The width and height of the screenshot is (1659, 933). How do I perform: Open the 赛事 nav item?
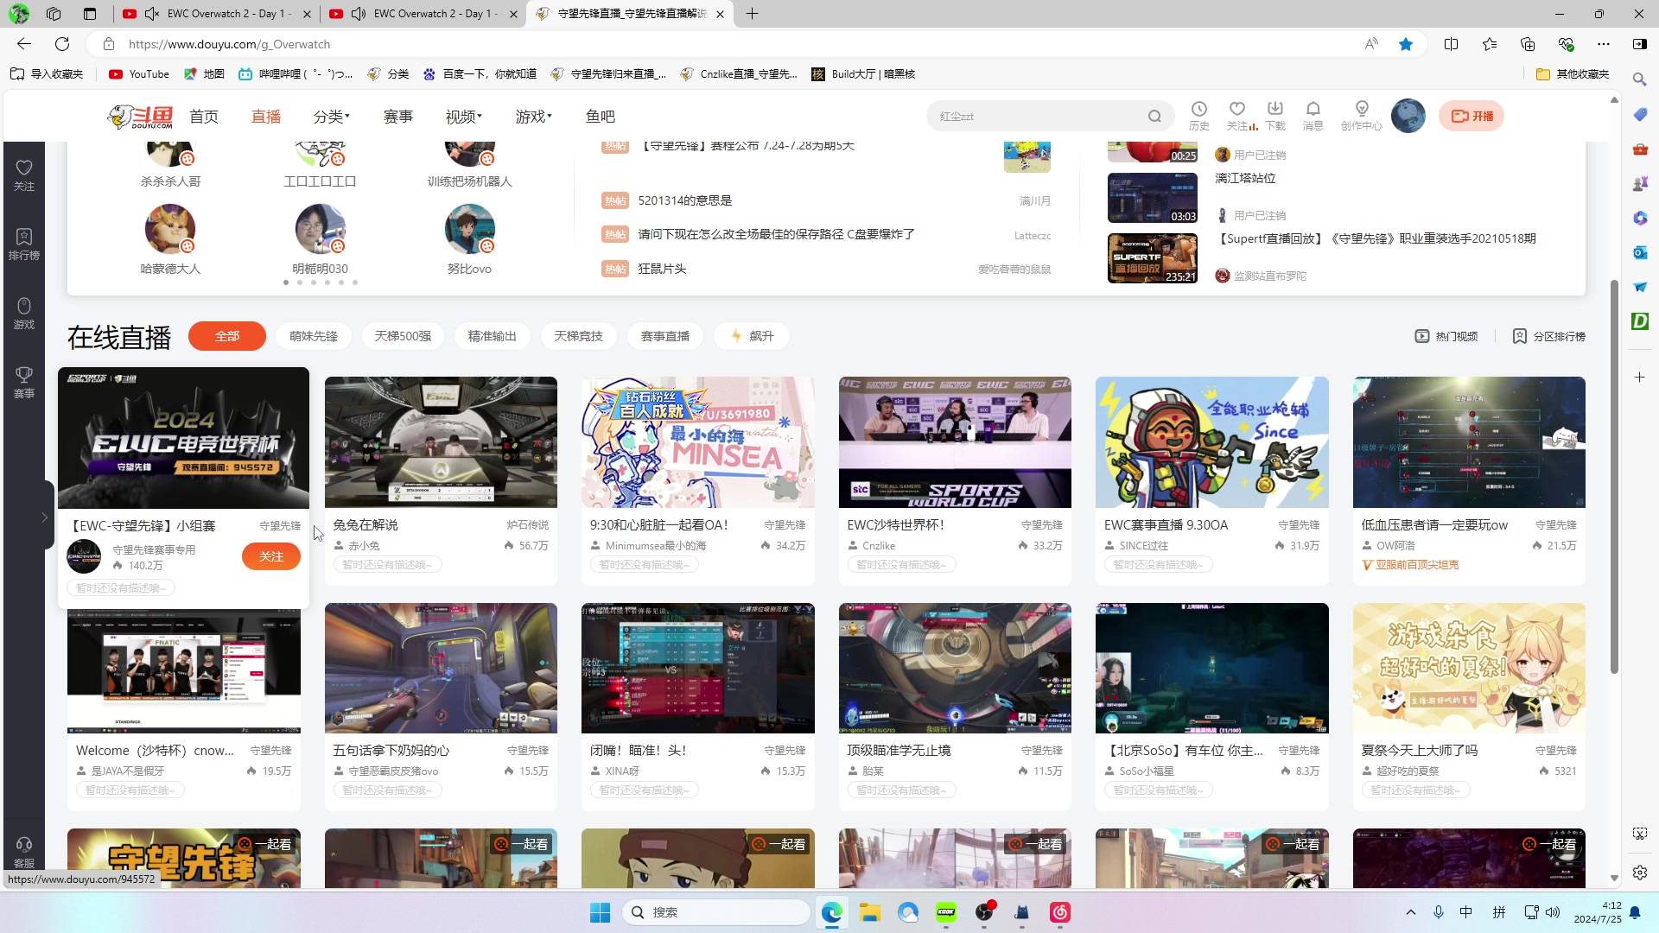point(398,117)
